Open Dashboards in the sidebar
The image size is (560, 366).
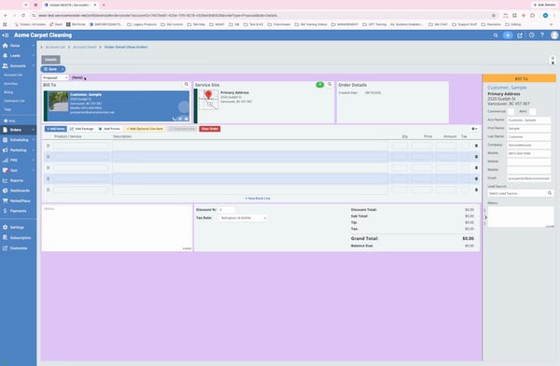click(20, 190)
